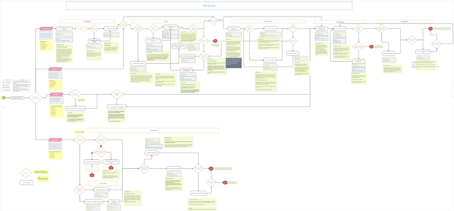Select '1.1B Your service is up and running'
Screen dimensions: 454x211
pyautogui.click(x=111, y=162)
